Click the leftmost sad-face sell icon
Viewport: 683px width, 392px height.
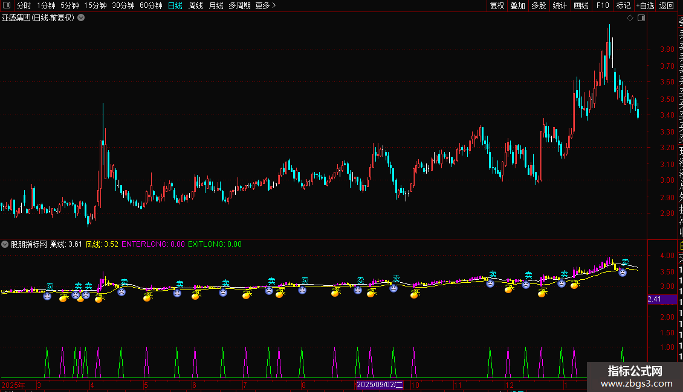[x=47, y=296]
